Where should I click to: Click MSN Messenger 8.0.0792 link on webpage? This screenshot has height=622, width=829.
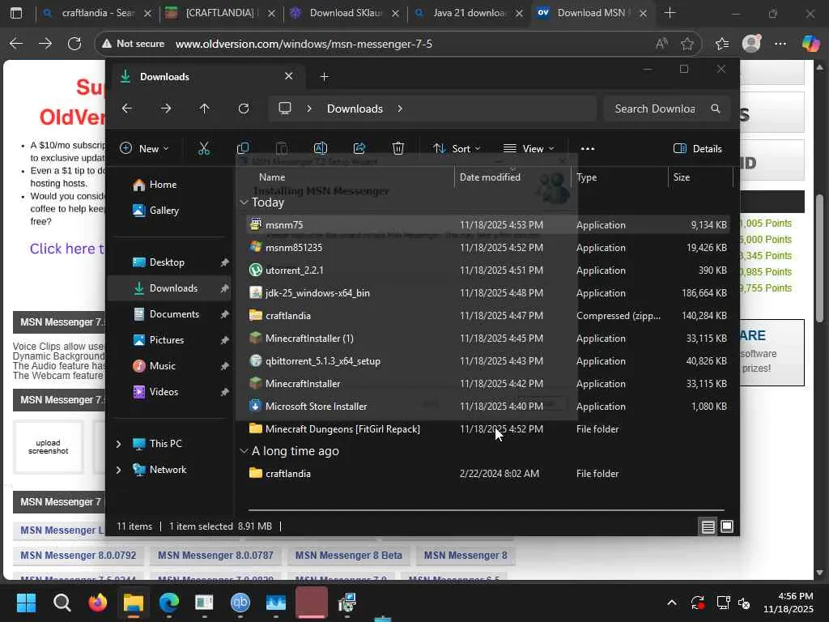point(79,556)
